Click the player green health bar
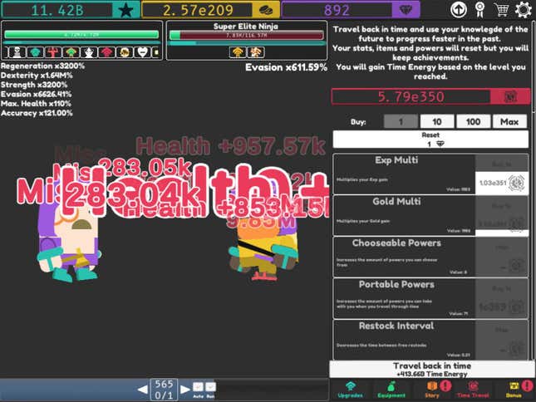Image resolution: width=536 pixels, height=402 pixels. click(x=81, y=35)
